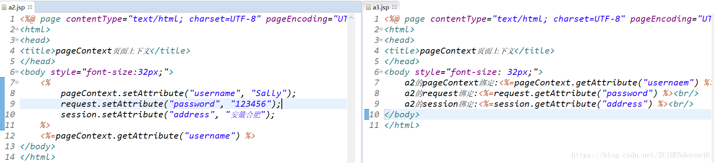This screenshot has width=714, height=163.
Task: Switch to the a2.jsp editor tab
Action: (x=17, y=7)
